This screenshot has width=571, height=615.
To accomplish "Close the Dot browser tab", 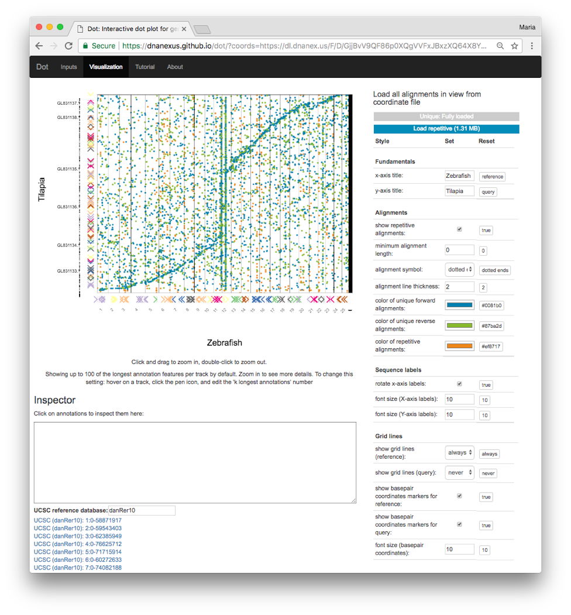I will [184, 29].
